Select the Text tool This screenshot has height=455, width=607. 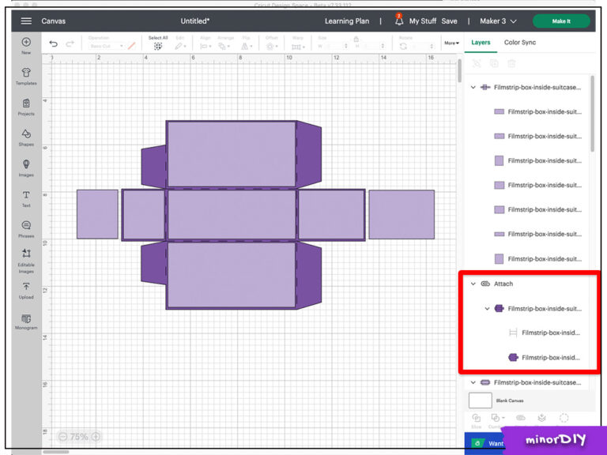point(26,198)
